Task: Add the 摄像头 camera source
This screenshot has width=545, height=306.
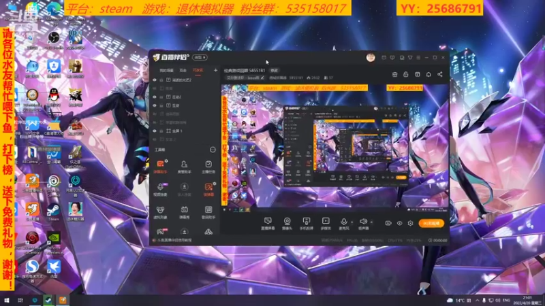Action: pos(287,224)
